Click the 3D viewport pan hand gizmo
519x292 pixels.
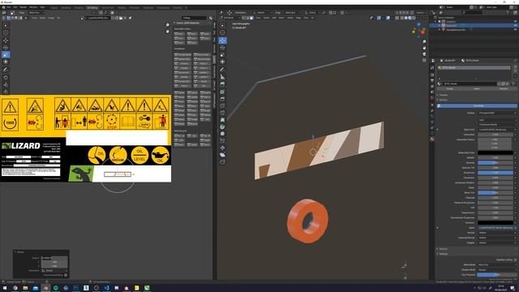click(x=424, y=48)
